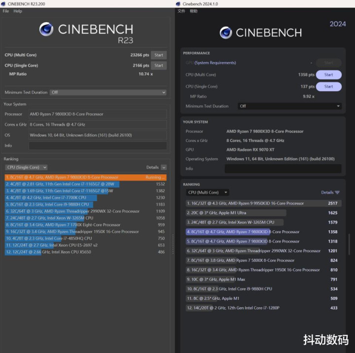Select Threadripper 1950X row in R23 ranking

(86, 232)
